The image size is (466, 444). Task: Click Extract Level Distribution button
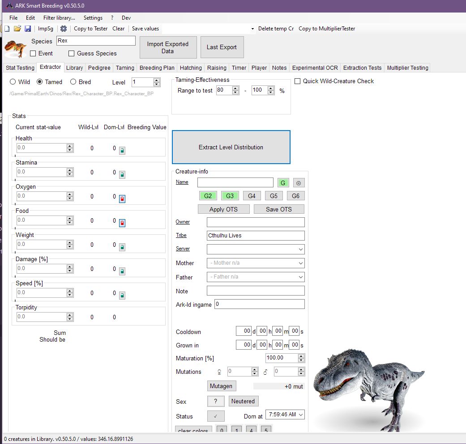tap(231, 147)
